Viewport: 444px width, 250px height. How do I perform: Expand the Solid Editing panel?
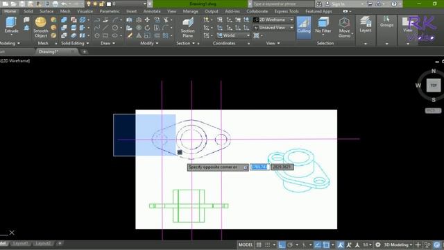[75, 43]
